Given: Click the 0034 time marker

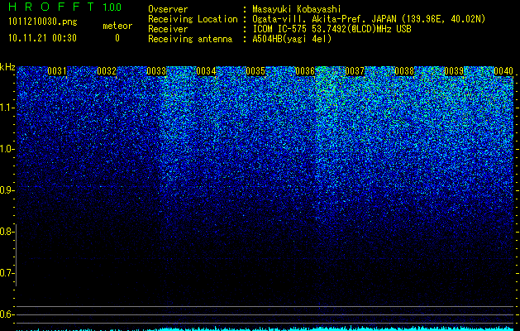Looking at the screenshot, I should 206,71.
